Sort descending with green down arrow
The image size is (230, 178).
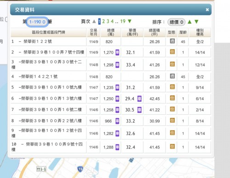pyautogui.click(x=196, y=22)
